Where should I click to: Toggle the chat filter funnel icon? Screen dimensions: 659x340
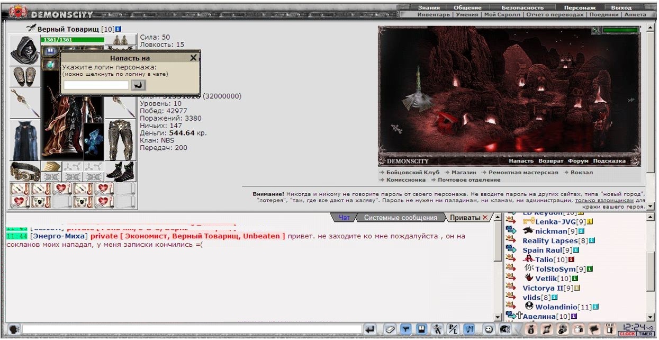405,329
